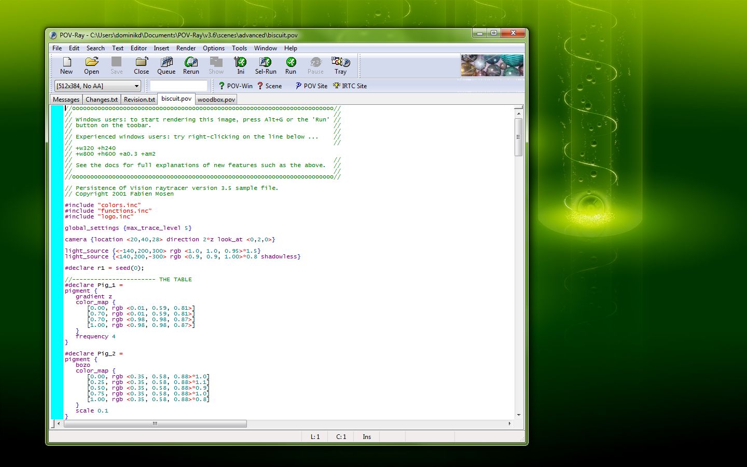747x467 pixels.
Task: Click the '+w800 +h600 +a0.3 +am2' comment line
Action: click(x=110, y=154)
